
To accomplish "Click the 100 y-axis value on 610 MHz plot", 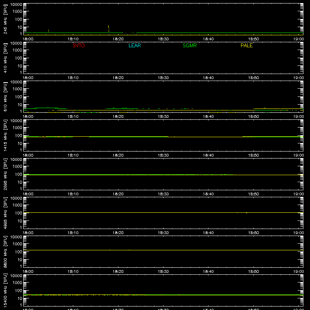I will click(x=19, y=96).
